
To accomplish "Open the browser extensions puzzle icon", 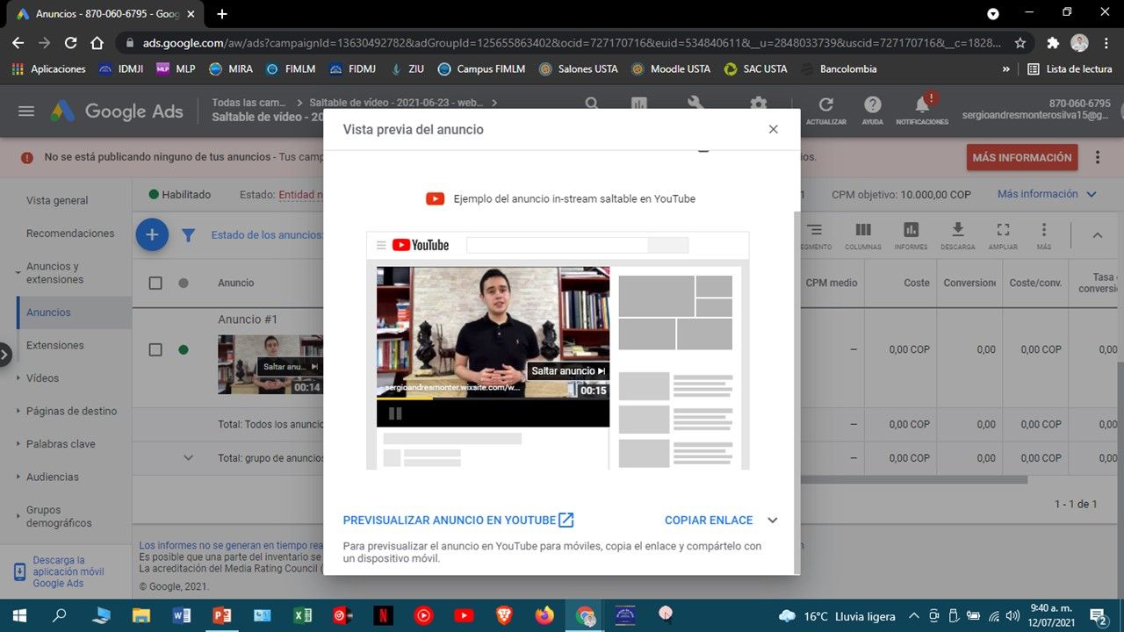I will (x=1053, y=42).
